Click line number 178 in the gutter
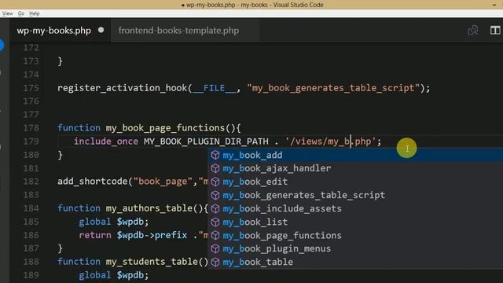 31,128
